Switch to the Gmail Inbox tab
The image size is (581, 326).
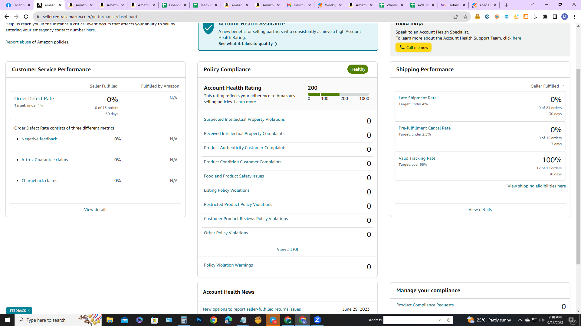(x=298, y=5)
